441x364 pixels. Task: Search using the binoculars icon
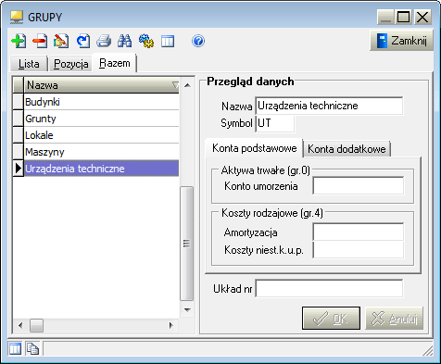click(125, 41)
